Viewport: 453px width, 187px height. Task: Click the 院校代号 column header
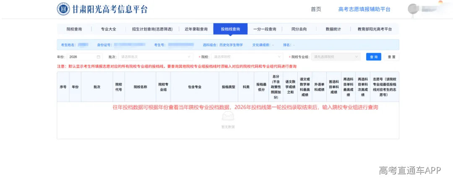[118, 87]
